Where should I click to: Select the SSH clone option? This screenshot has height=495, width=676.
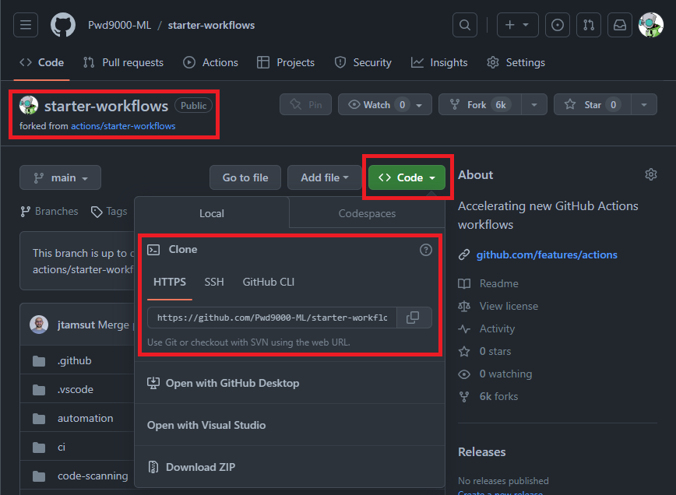(214, 283)
